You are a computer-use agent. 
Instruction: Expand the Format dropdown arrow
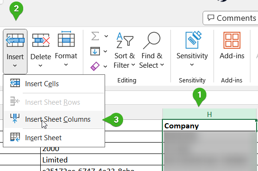point(66,65)
